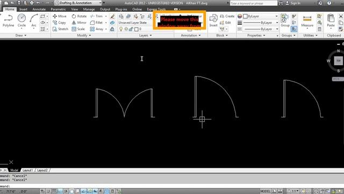This screenshot has width=344, height=194.
Task: Click layer 0 color swatch
Action: tap(136, 29)
